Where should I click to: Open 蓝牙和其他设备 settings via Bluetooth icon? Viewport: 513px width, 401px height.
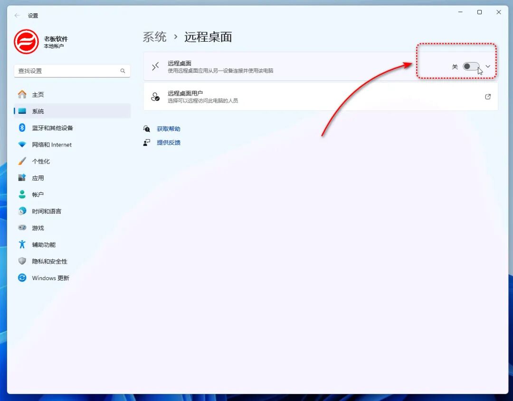22,128
